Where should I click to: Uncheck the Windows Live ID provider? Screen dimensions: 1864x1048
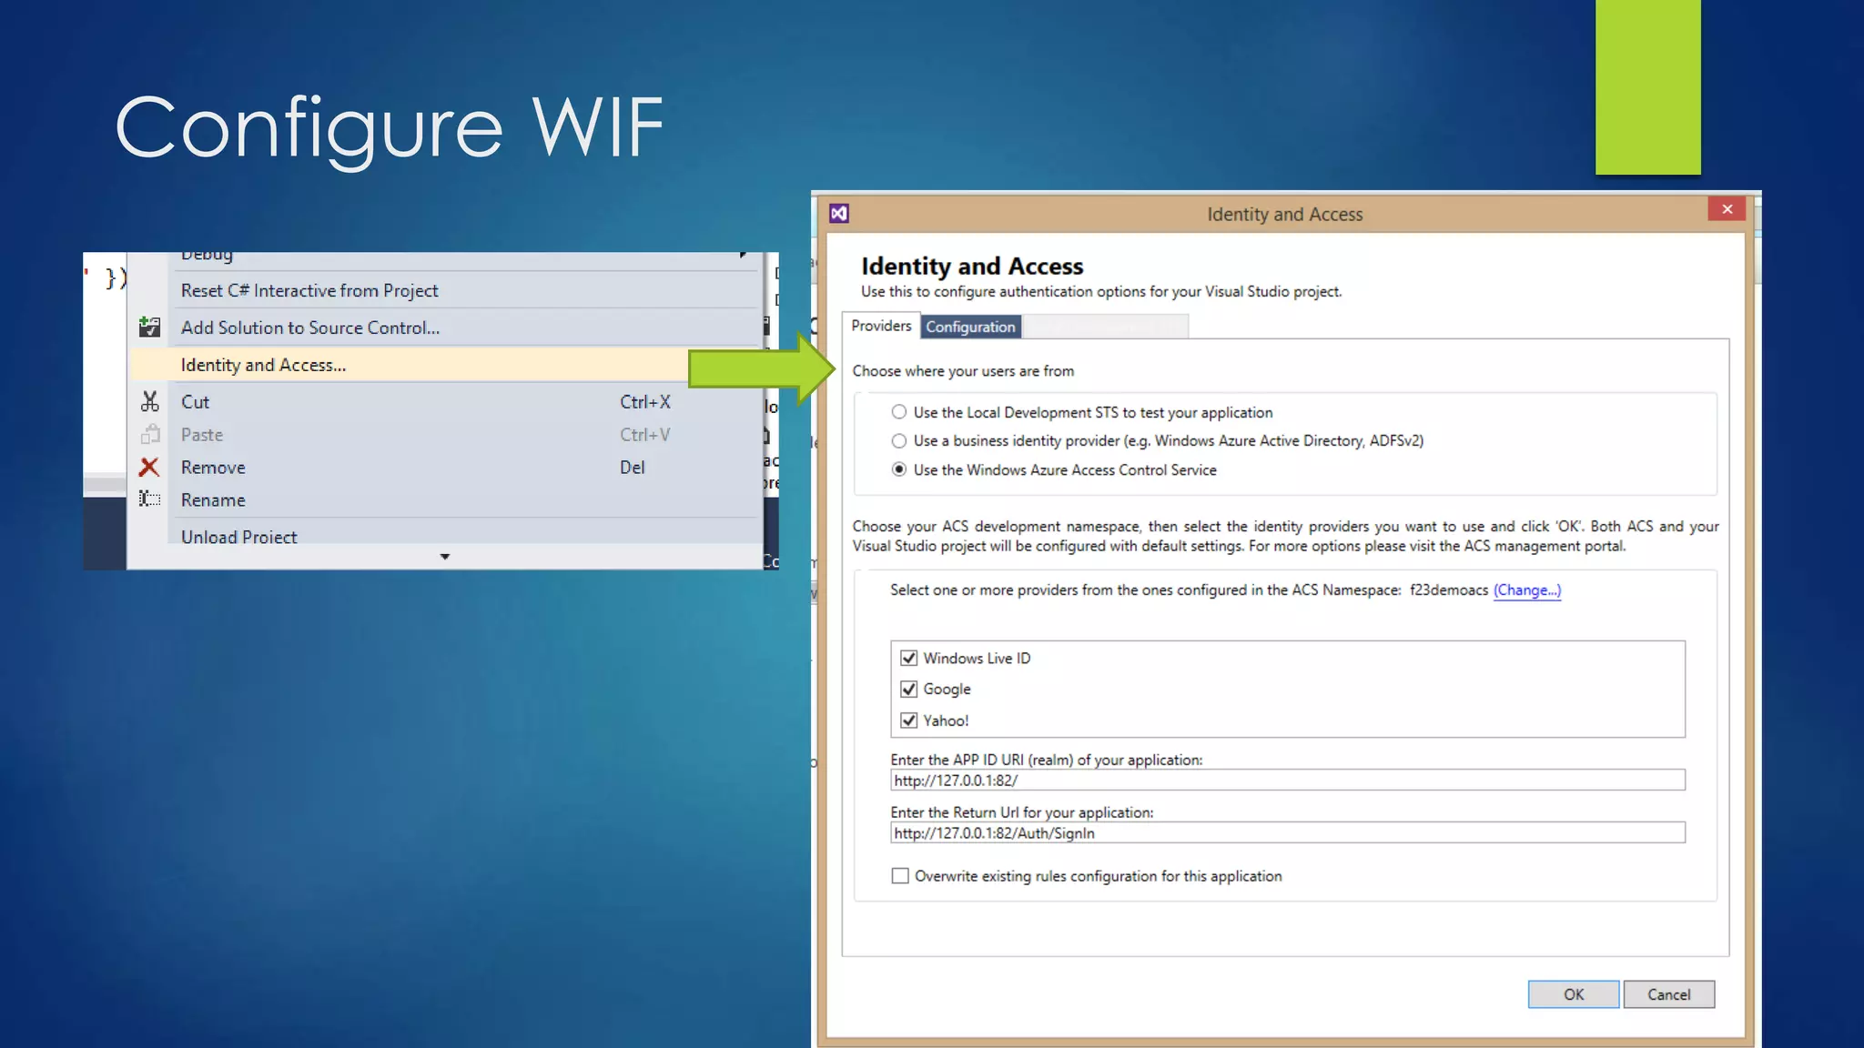pos(908,658)
